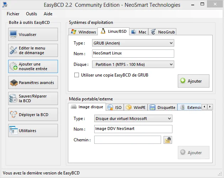Screen dimensions: 224x178
Task: Select Ajouter une nouvelle entrée
Action: (33, 66)
